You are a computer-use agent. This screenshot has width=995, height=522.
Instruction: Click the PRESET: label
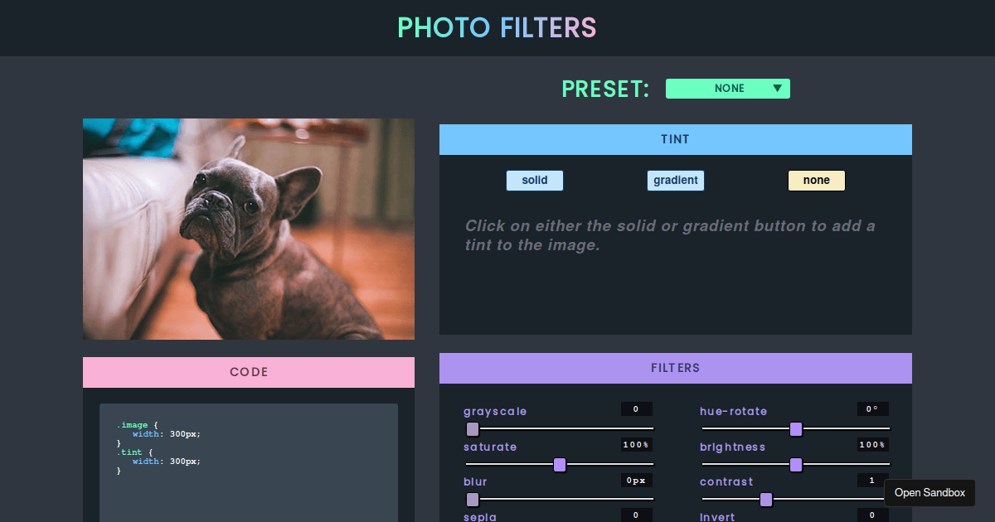606,89
